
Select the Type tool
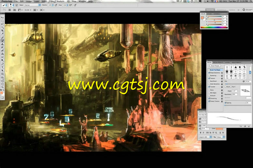[x=2, y=67]
